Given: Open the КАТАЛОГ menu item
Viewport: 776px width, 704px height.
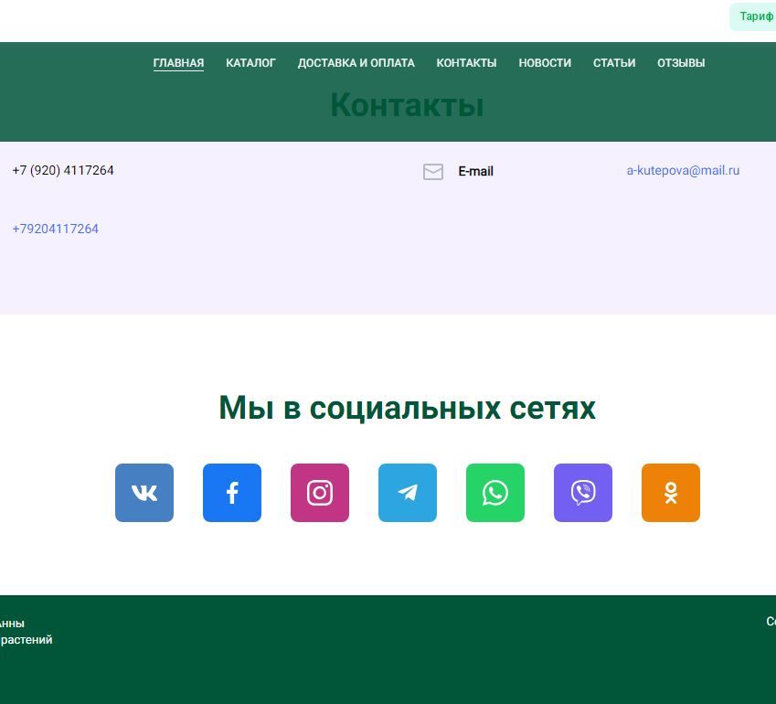Looking at the screenshot, I should pyautogui.click(x=250, y=63).
